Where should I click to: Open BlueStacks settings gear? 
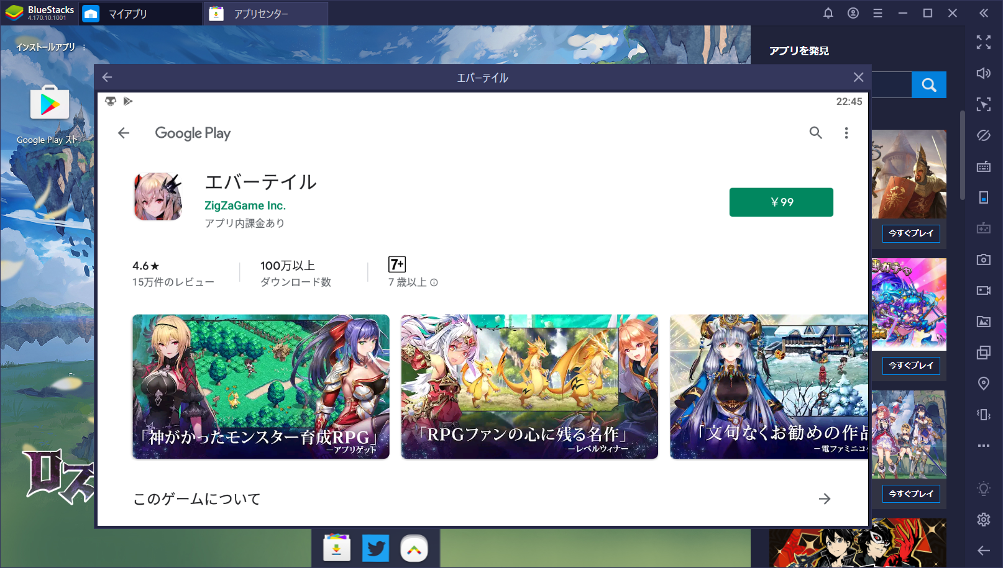[984, 520]
